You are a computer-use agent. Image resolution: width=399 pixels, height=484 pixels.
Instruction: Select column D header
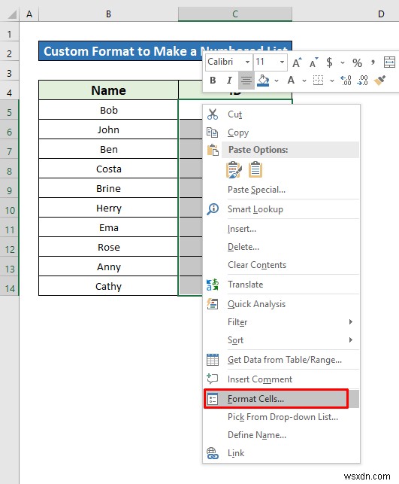pyautogui.click(x=381, y=14)
